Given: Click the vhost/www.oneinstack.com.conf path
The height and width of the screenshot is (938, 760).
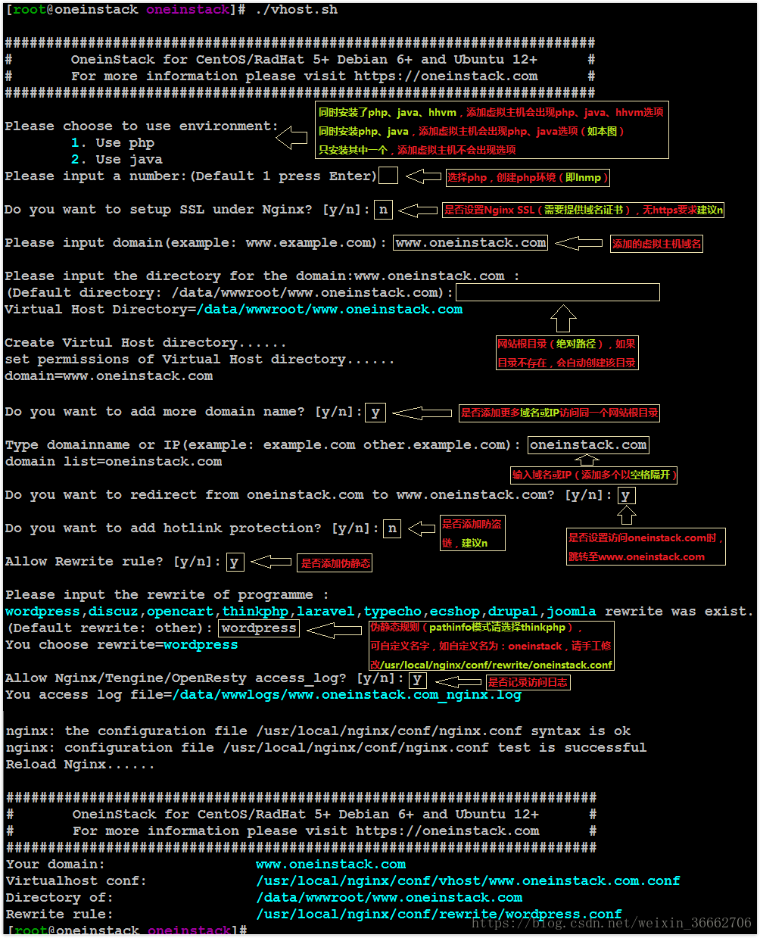Looking at the screenshot, I should pyautogui.click(x=468, y=881).
